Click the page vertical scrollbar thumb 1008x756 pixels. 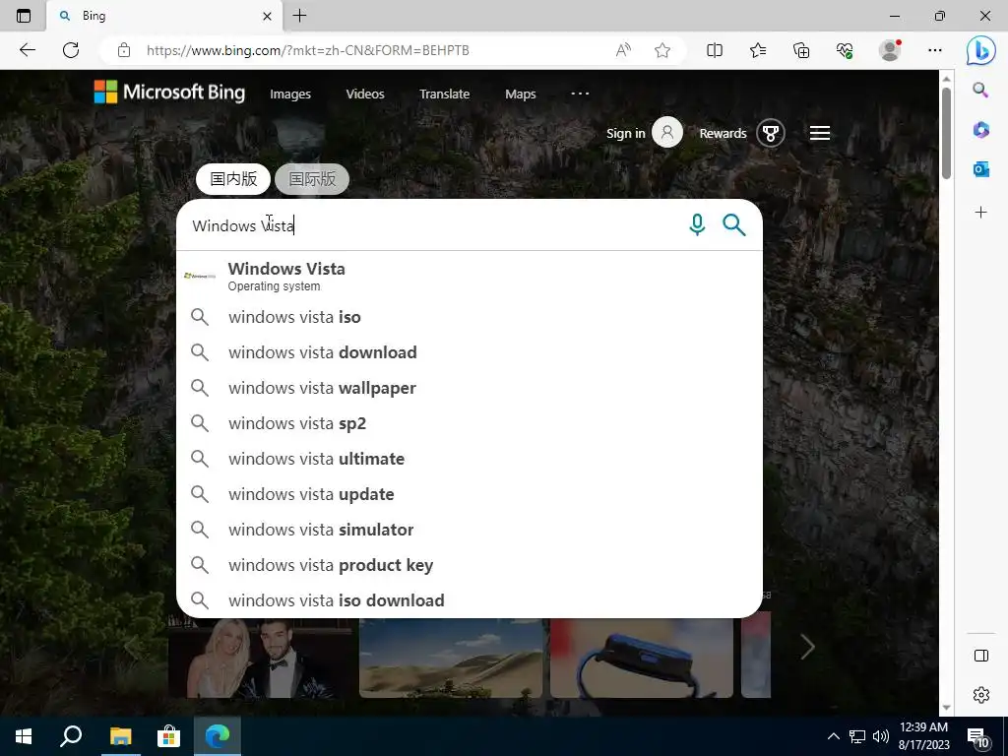pos(946,133)
